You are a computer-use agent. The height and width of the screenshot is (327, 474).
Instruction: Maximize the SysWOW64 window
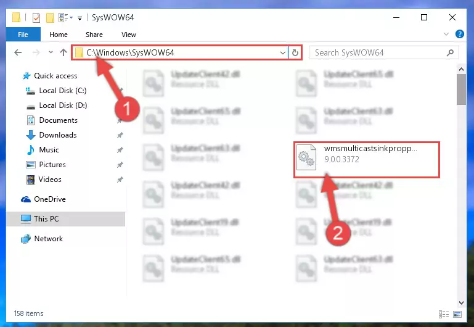(424, 17)
